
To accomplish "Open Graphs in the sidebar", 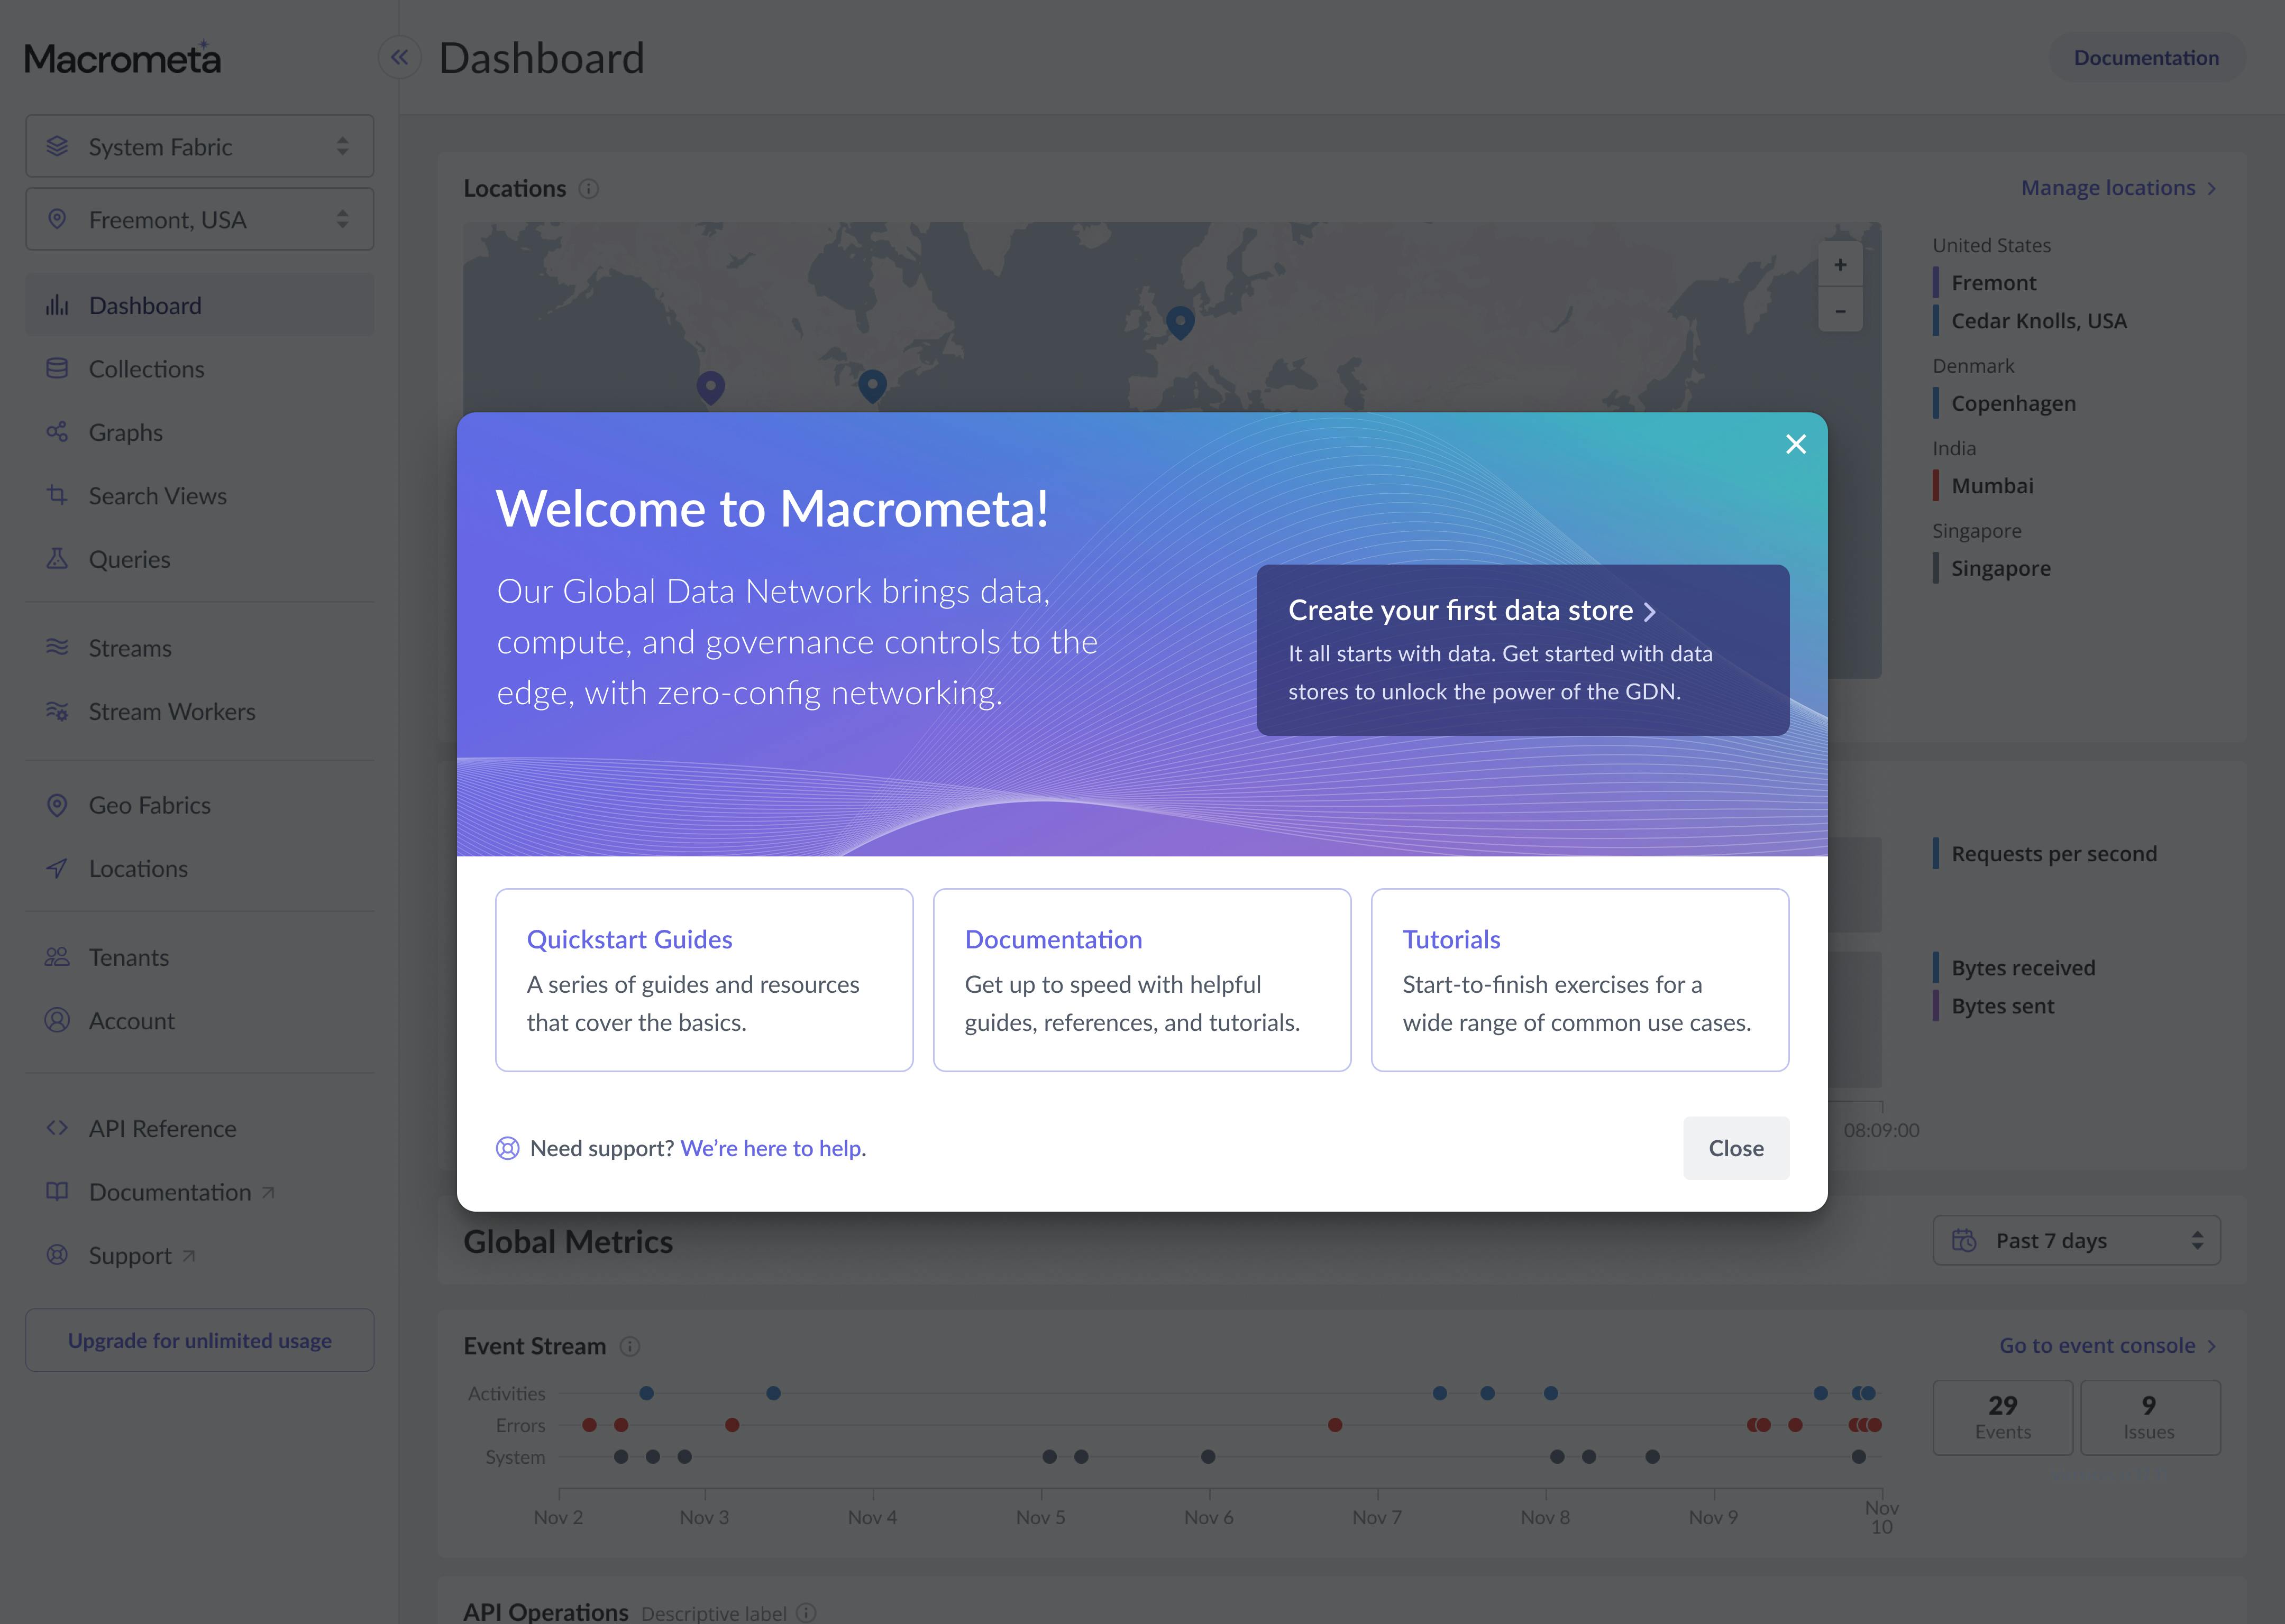I will pos(200,432).
